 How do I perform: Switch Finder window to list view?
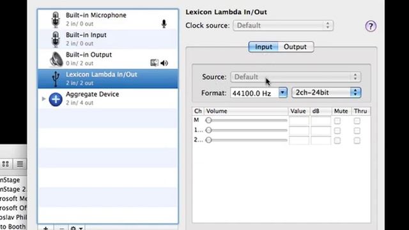[20, 164]
